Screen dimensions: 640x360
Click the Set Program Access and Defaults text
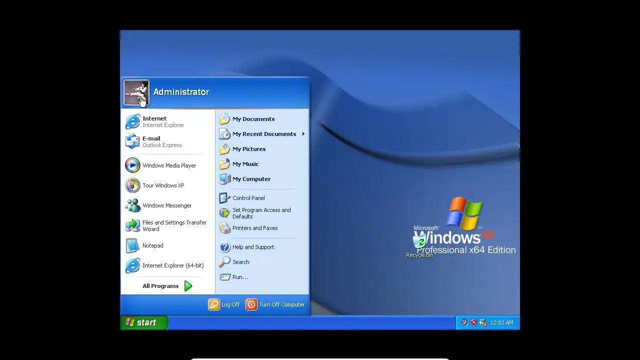tap(261, 213)
